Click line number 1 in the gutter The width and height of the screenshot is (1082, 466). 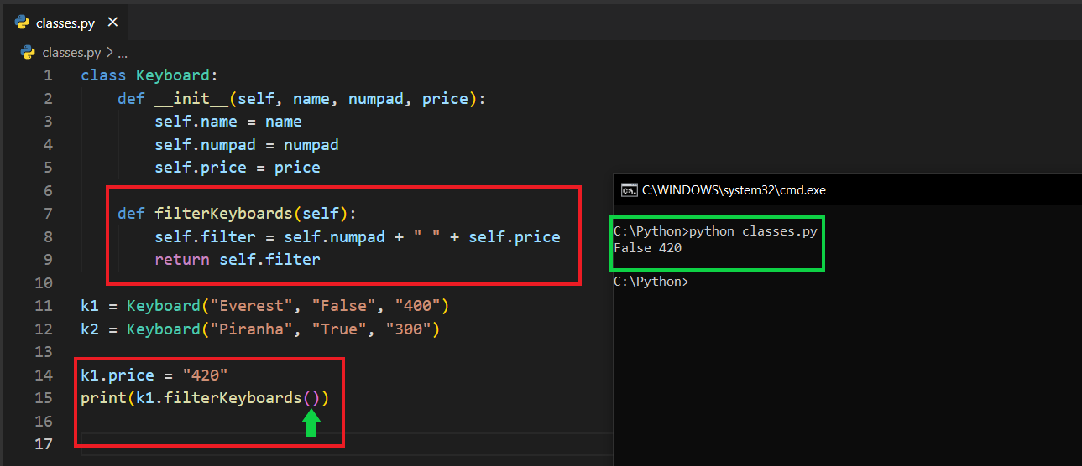point(48,75)
